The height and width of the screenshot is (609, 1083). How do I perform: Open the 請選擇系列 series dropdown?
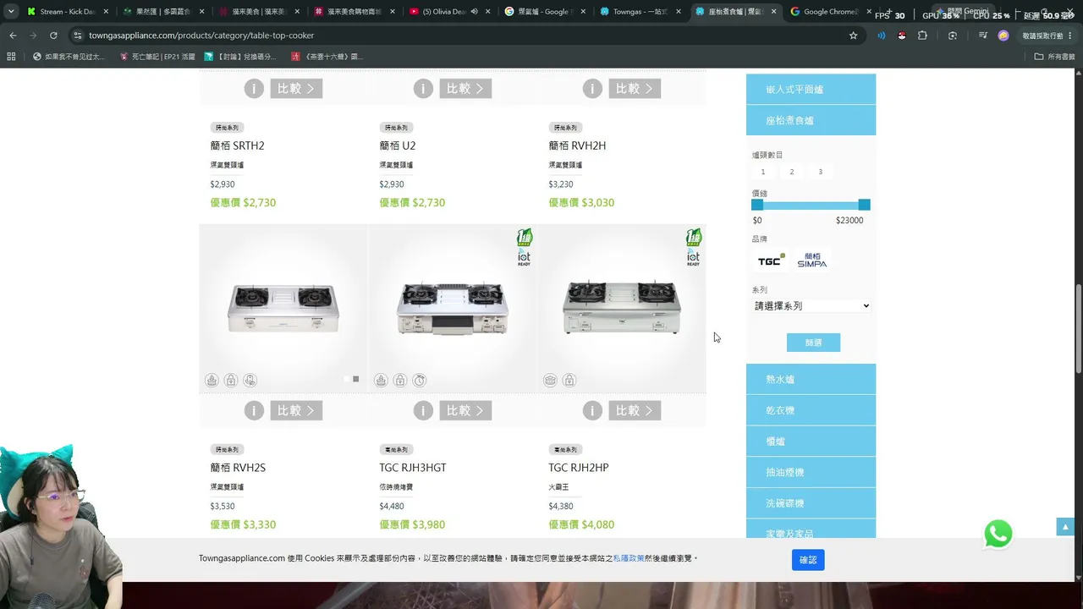tap(812, 306)
